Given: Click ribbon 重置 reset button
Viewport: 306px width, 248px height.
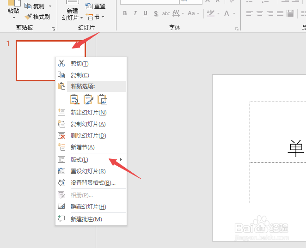Looking at the screenshot, I should 95,6.
